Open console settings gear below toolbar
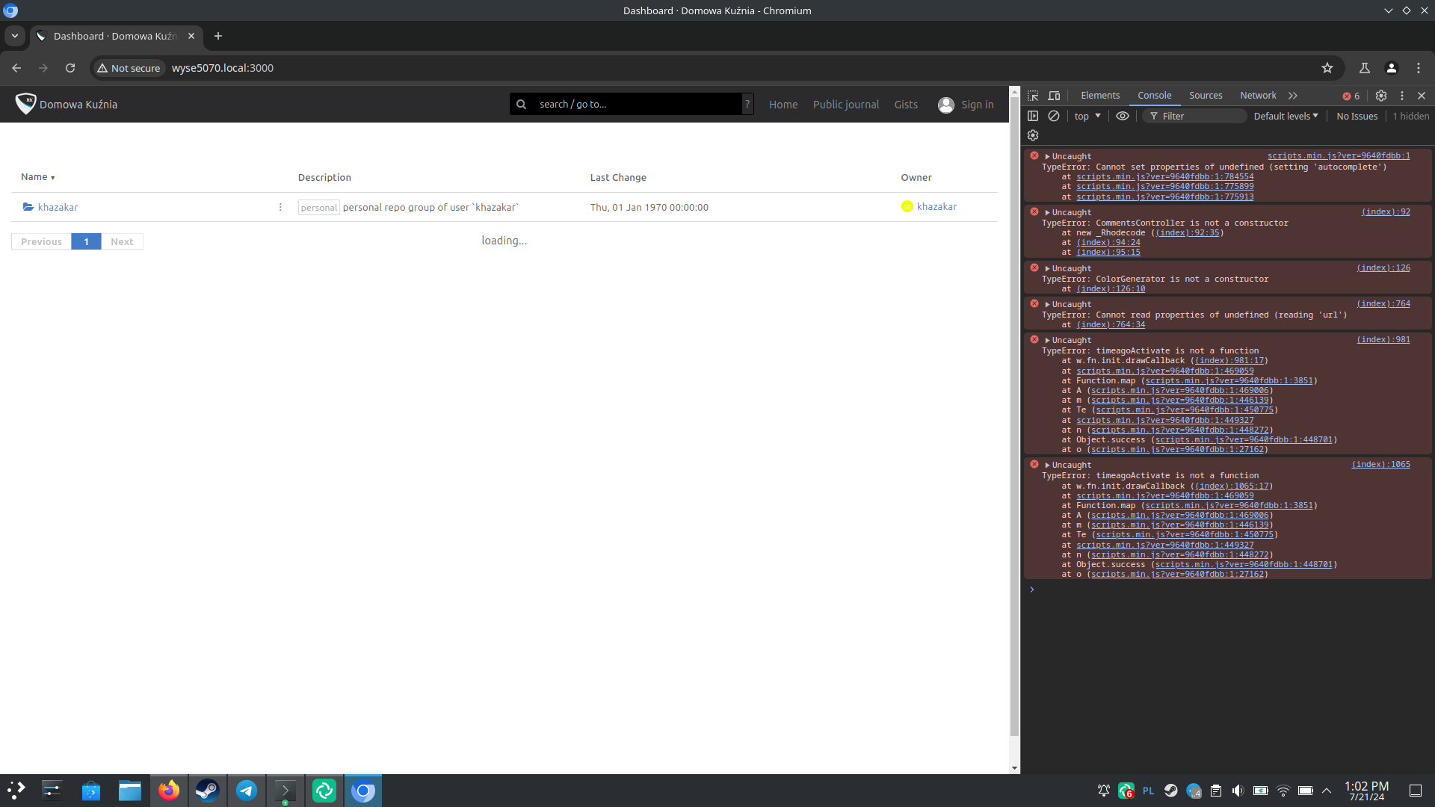 click(1033, 135)
